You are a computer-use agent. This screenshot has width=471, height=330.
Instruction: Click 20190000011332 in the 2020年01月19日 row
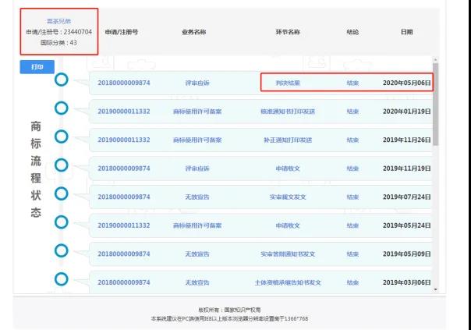tap(124, 112)
